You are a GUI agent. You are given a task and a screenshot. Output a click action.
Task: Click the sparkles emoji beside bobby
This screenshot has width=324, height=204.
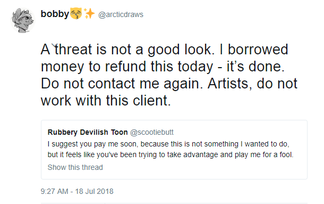click(x=89, y=14)
